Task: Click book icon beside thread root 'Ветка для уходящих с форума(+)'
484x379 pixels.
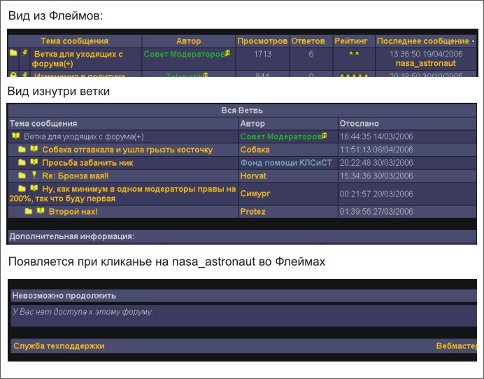Action: pos(16,136)
